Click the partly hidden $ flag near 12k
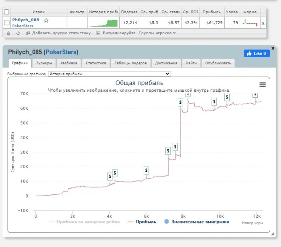The image size is (281, 247). click(x=255, y=95)
